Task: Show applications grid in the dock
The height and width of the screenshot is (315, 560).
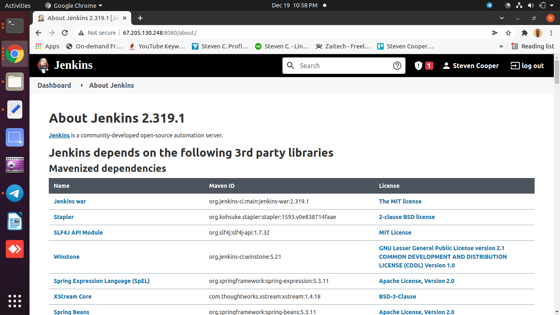Action: 15,301
